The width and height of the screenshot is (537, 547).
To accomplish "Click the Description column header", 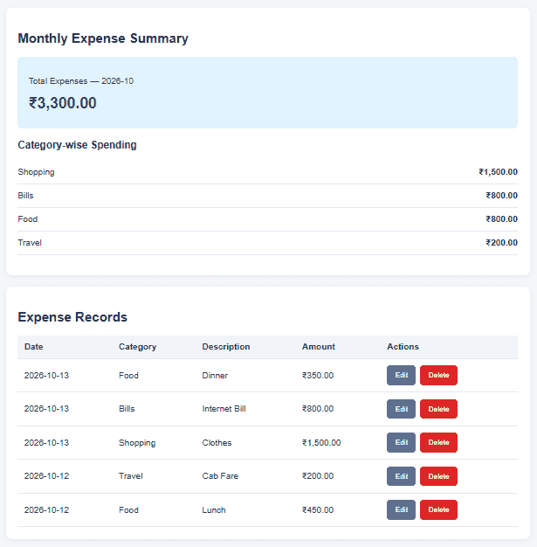I will (x=226, y=347).
